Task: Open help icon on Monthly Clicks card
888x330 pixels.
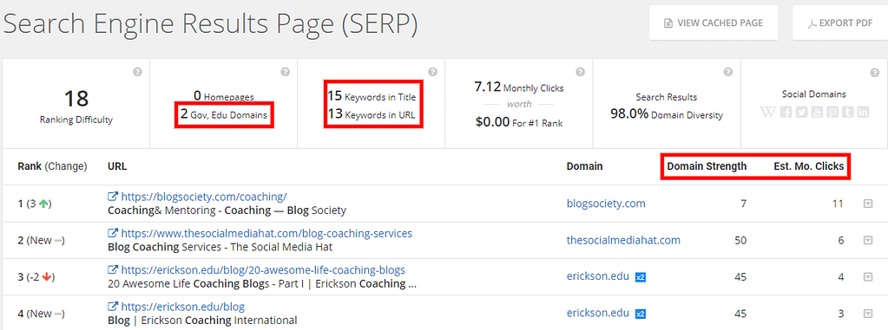Action: [581, 73]
